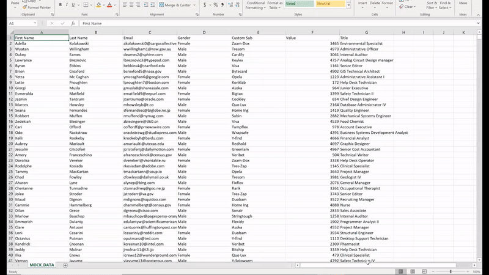Expand the formula bar

coord(478,23)
